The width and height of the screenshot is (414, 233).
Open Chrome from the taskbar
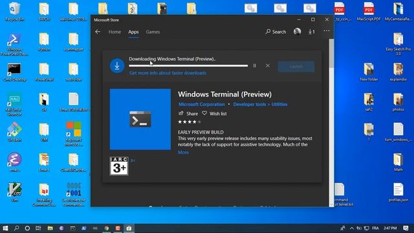[107, 228]
